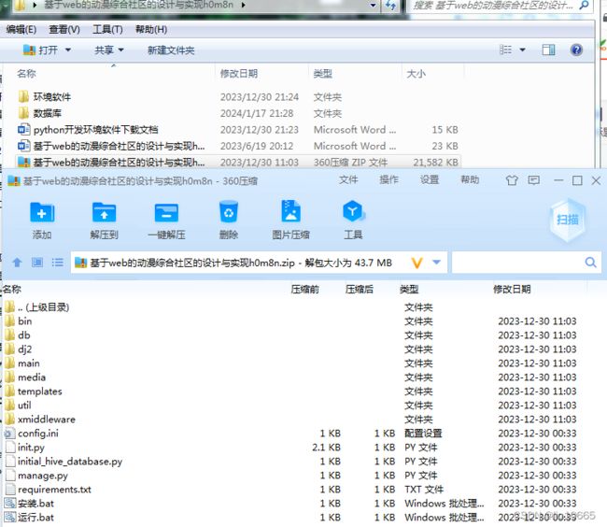Image resolution: width=607 pixels, height=527 pixels.
Task: Sort archive list by 修改日期 column
Action: [512, 290]
